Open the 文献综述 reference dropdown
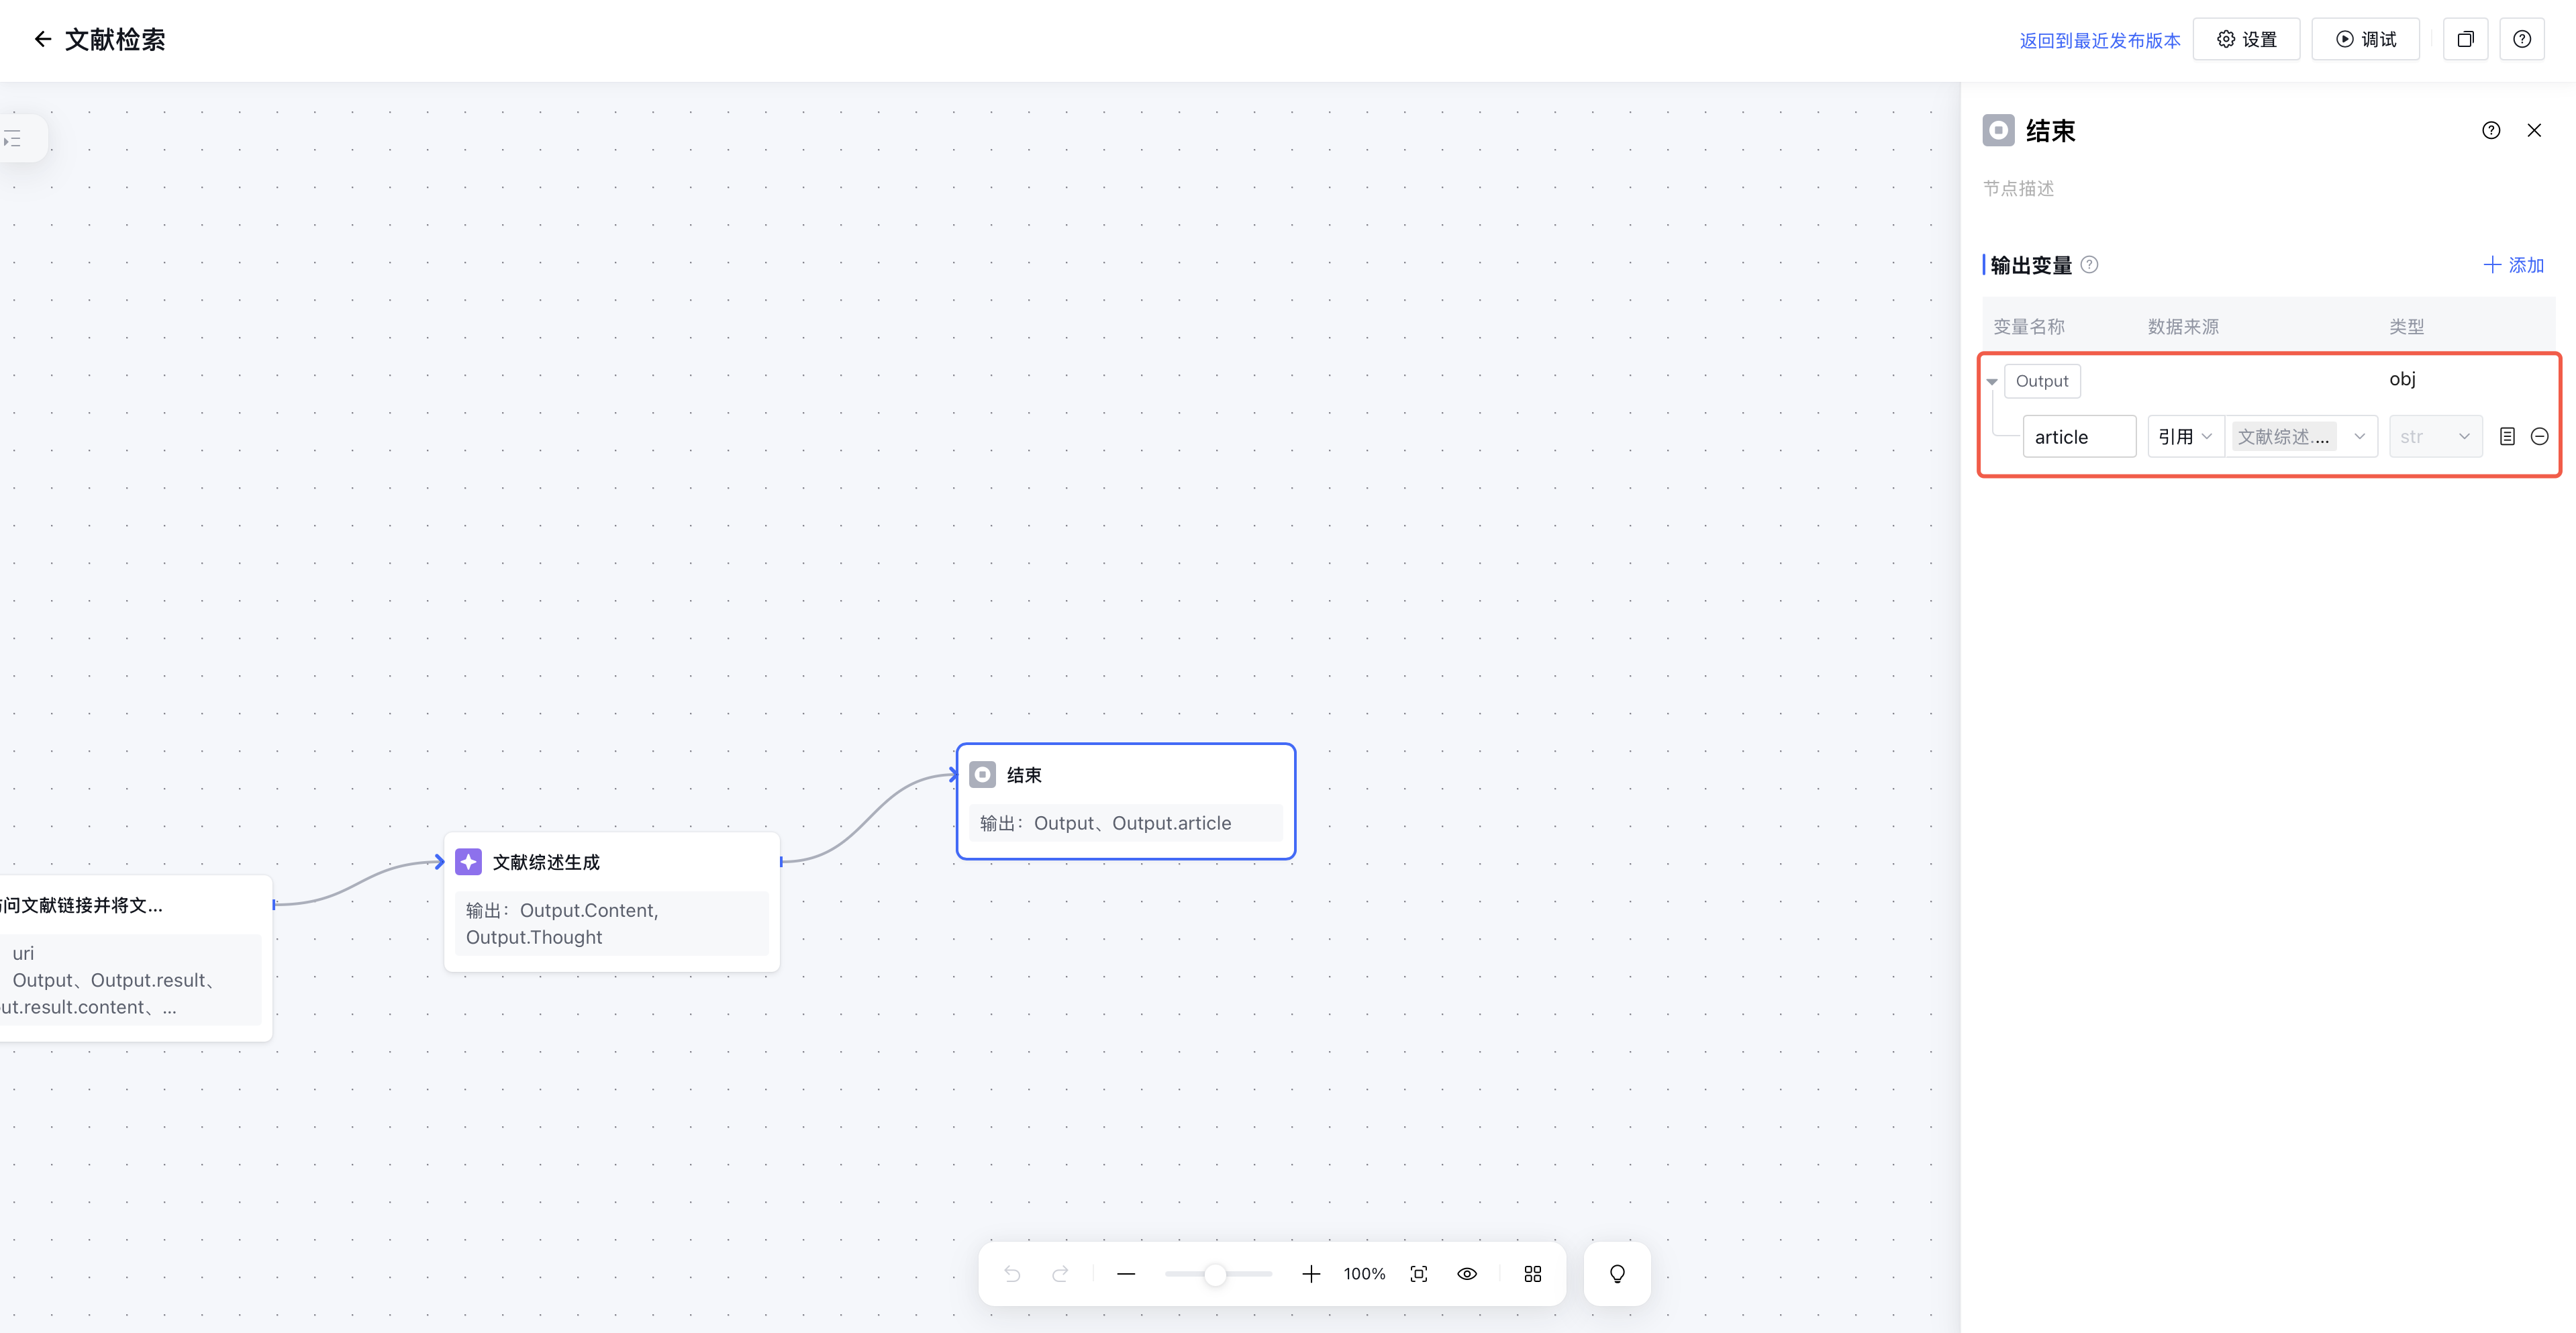2576x1333 pixels. 2300,436
